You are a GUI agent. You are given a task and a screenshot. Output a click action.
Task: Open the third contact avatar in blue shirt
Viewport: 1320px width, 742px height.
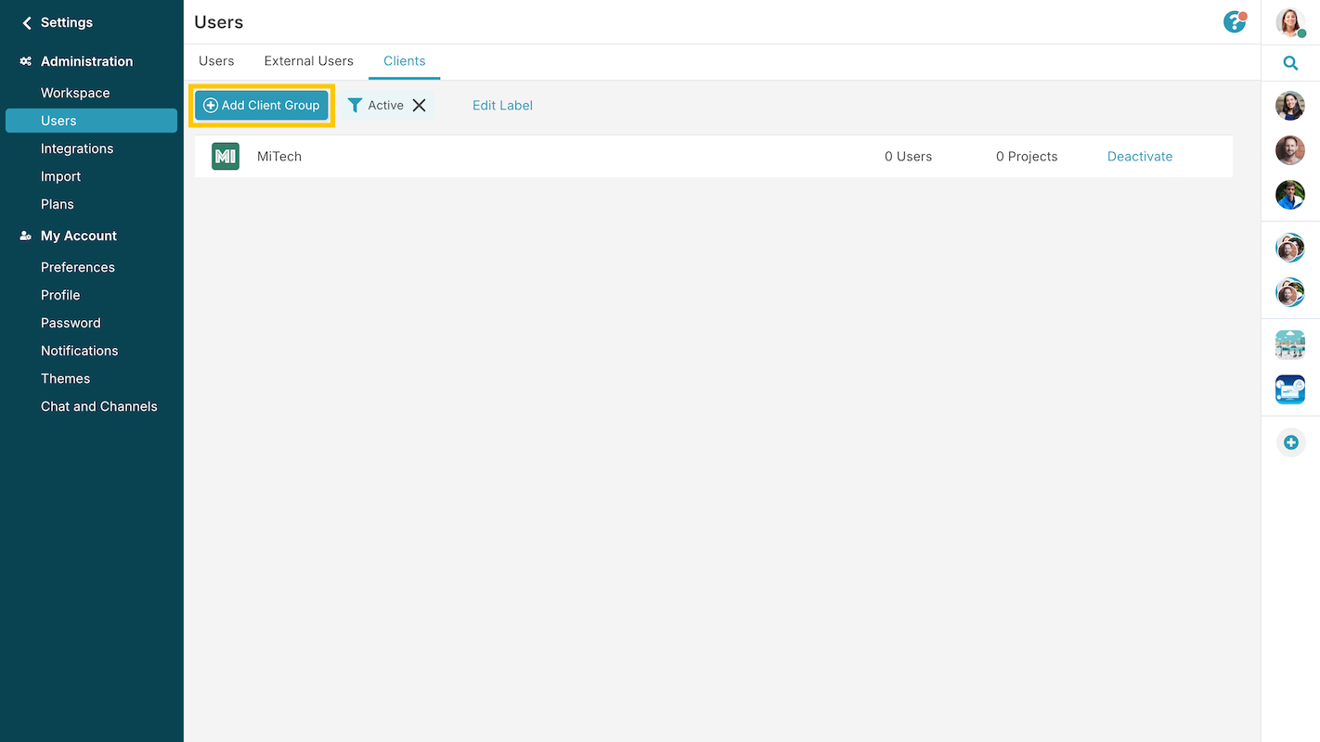[1290, 195]
